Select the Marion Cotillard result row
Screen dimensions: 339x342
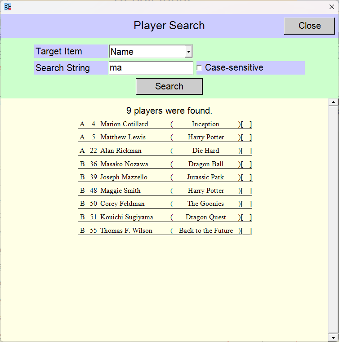coord(165,124)
